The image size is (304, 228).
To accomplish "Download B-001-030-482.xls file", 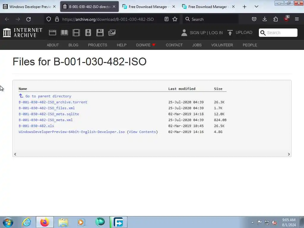I will 36,126.
